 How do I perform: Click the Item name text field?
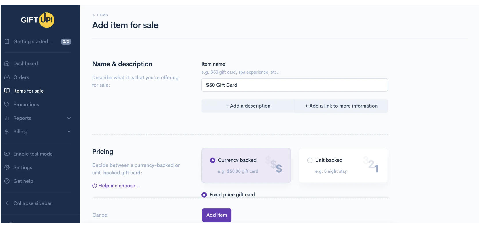(294, 85)
